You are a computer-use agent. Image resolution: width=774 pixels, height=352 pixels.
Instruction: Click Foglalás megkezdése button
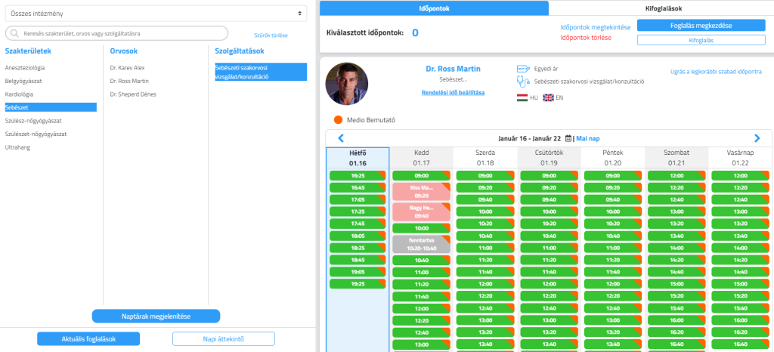(x=701, y=25)
